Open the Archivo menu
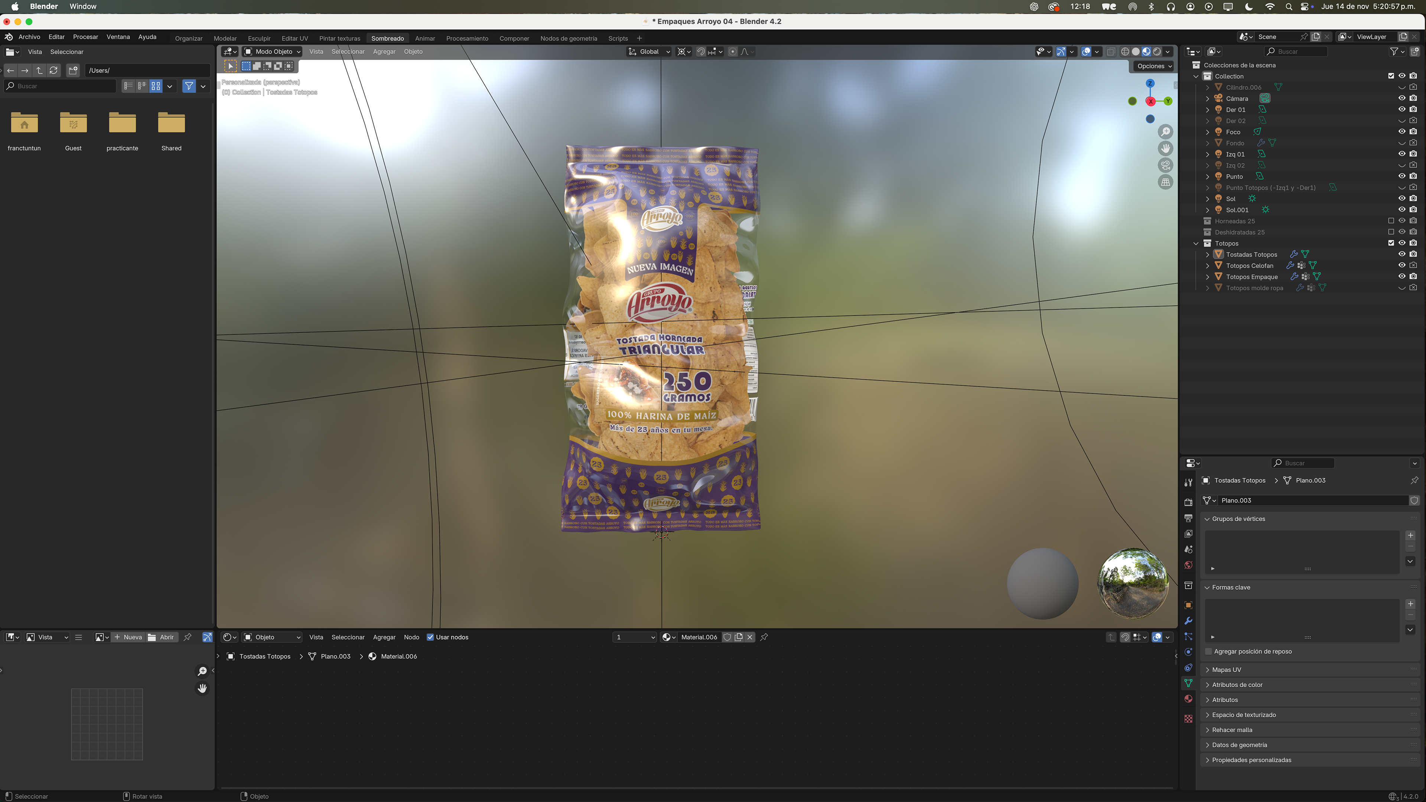This screenshot has width=1426, height=802. [x=29, y=37]
